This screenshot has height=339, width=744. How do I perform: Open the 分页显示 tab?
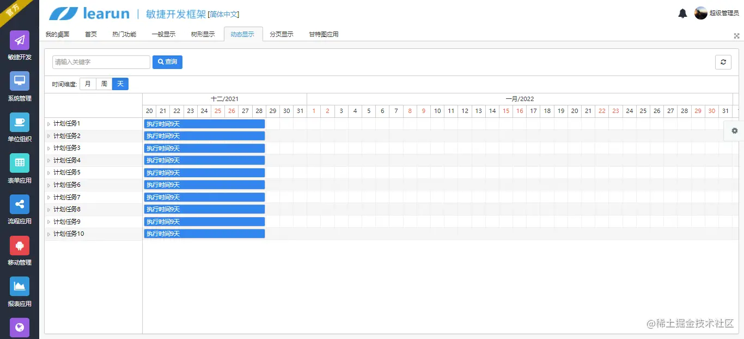282,34
